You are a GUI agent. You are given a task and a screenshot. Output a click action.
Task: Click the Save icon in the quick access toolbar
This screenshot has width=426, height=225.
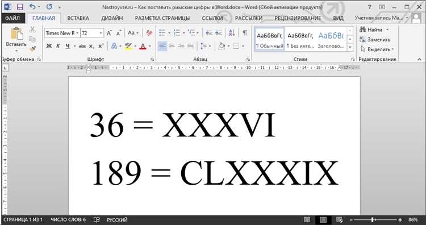click(x=20, y=7)
